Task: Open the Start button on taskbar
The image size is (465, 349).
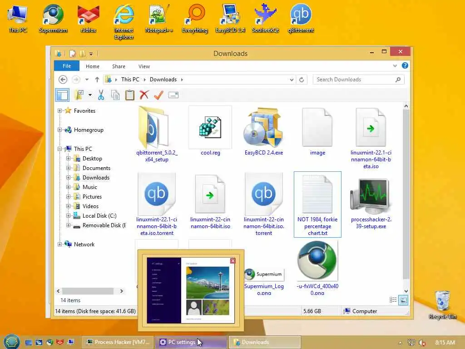Action: click(x=12, y=342)
